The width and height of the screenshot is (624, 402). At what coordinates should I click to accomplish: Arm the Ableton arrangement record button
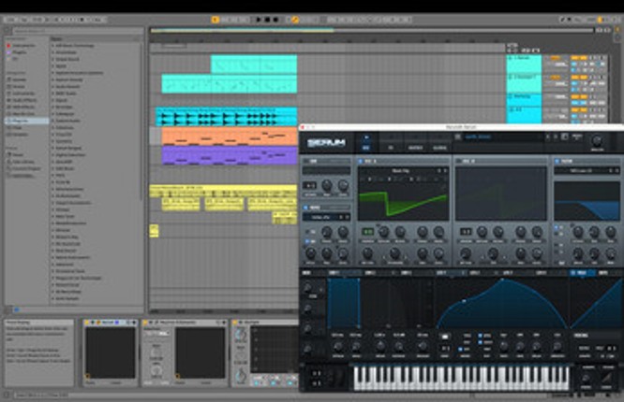click(275, 20)
